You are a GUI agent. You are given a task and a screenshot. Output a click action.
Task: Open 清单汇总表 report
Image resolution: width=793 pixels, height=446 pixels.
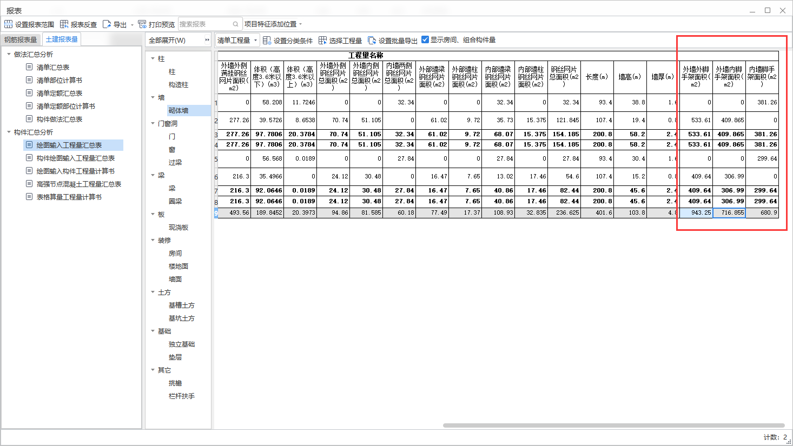53,67
